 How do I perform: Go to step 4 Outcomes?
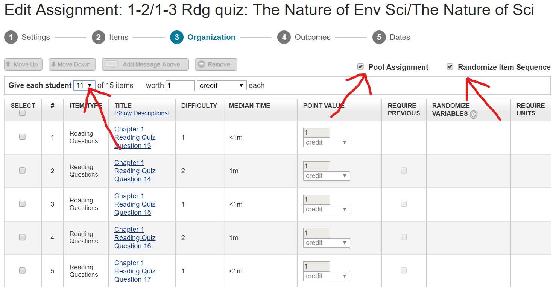point(304,37)
